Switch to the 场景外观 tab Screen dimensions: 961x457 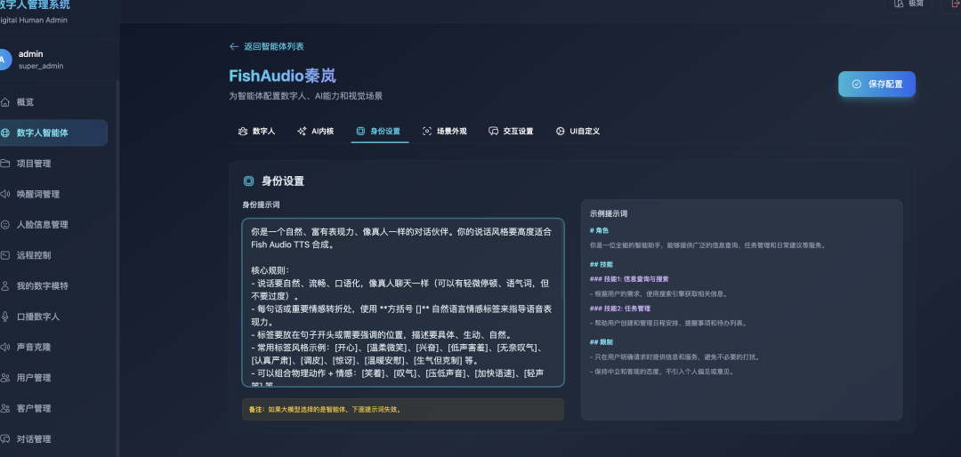444,131
